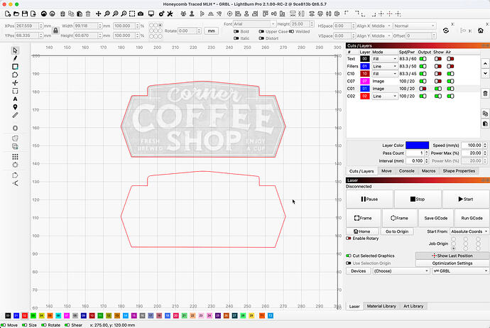Select the Rectangle drawing tool
Viewport: 490px width, 328px height.
click(x=15, y=67)
